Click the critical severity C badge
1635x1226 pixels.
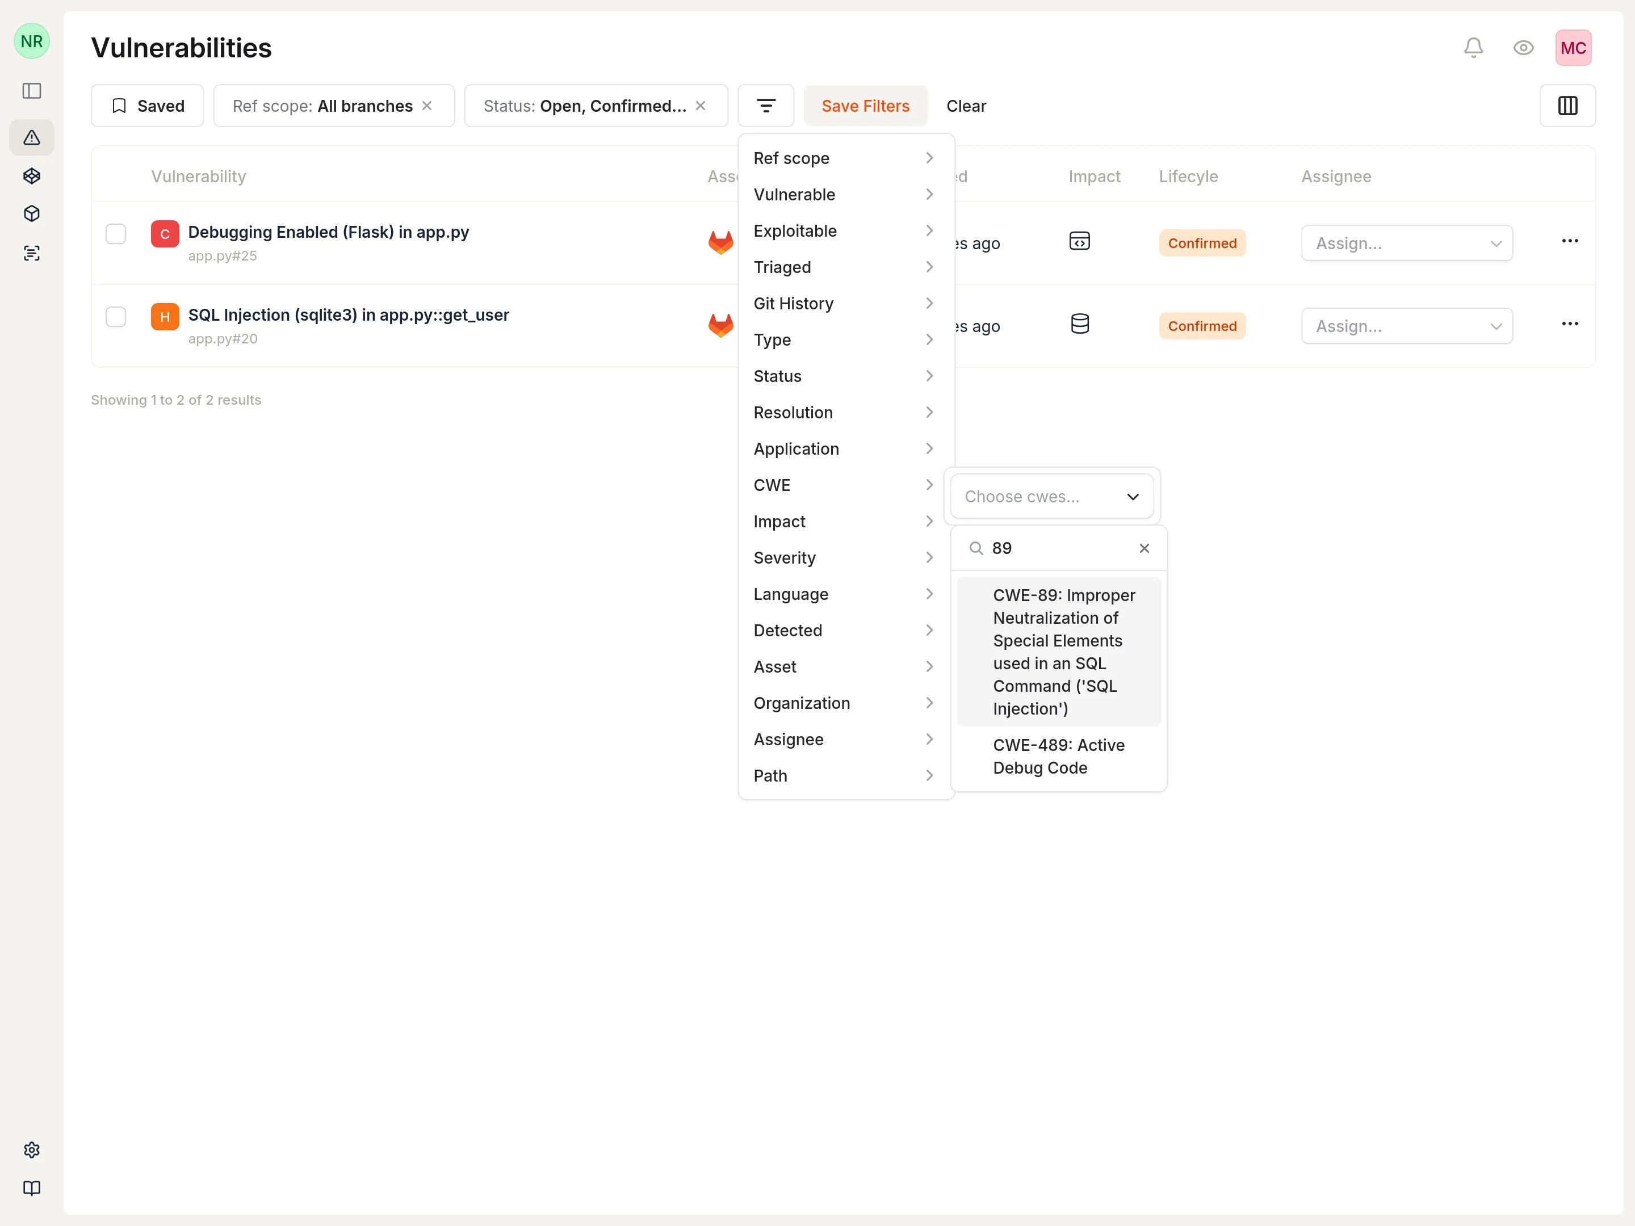click(165, 233)
